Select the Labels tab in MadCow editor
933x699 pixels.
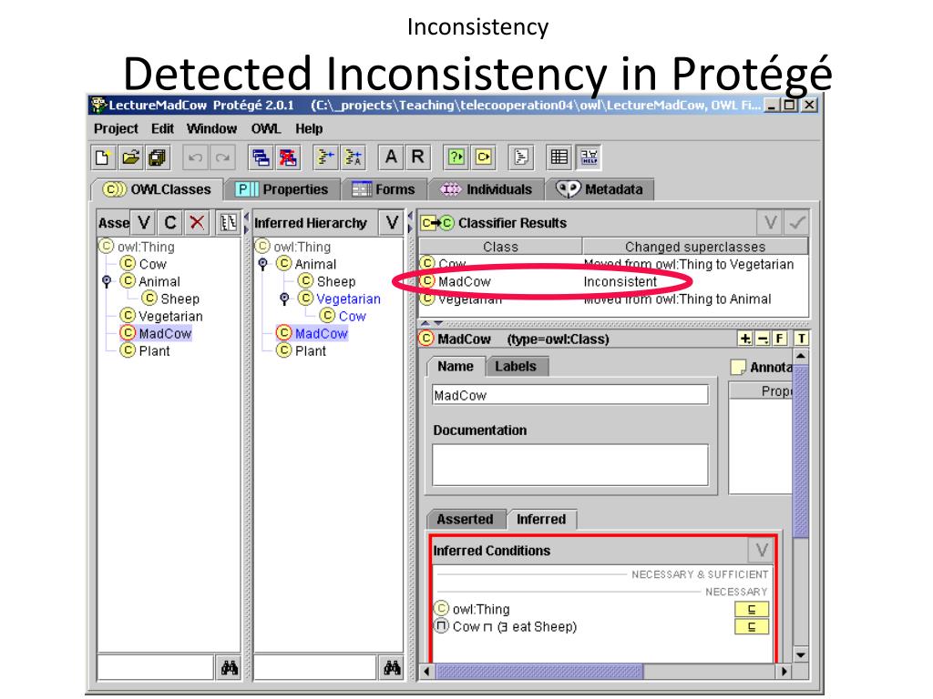(x=516, y=366)
